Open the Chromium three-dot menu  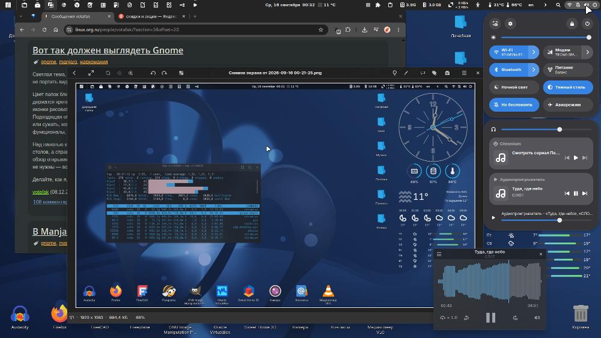398,30
